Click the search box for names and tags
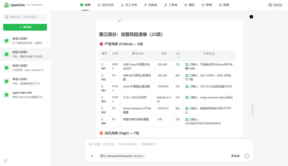The image size is (288, 166). click(x=25, y=17)
